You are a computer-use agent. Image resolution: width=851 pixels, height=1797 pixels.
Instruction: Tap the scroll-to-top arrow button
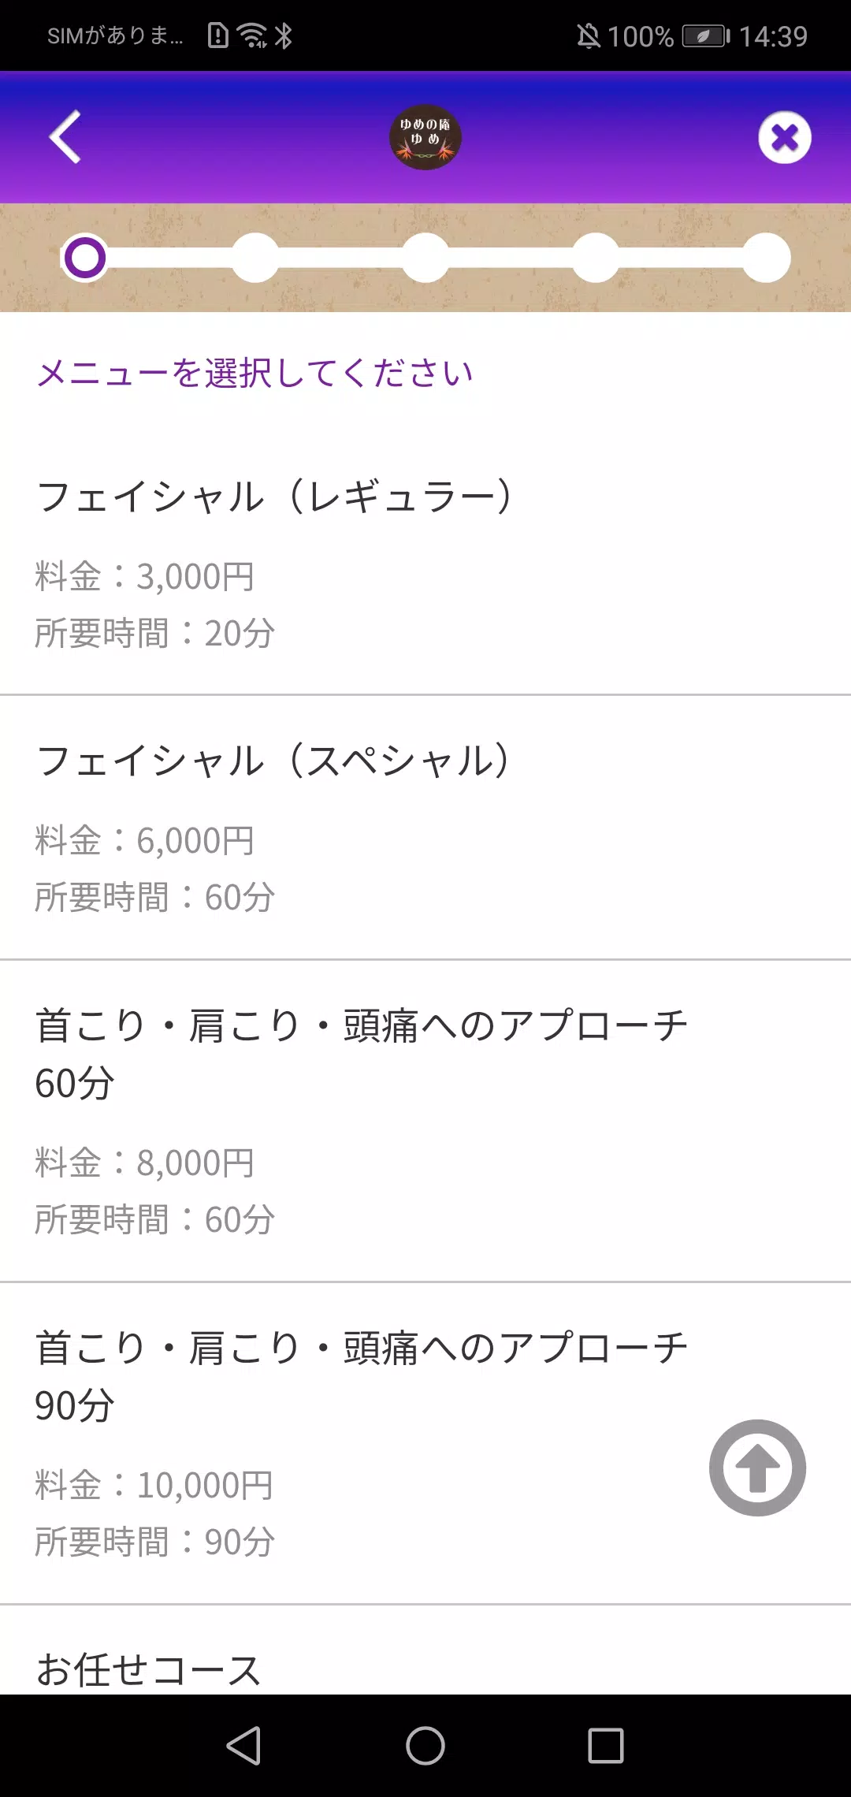757,1468
